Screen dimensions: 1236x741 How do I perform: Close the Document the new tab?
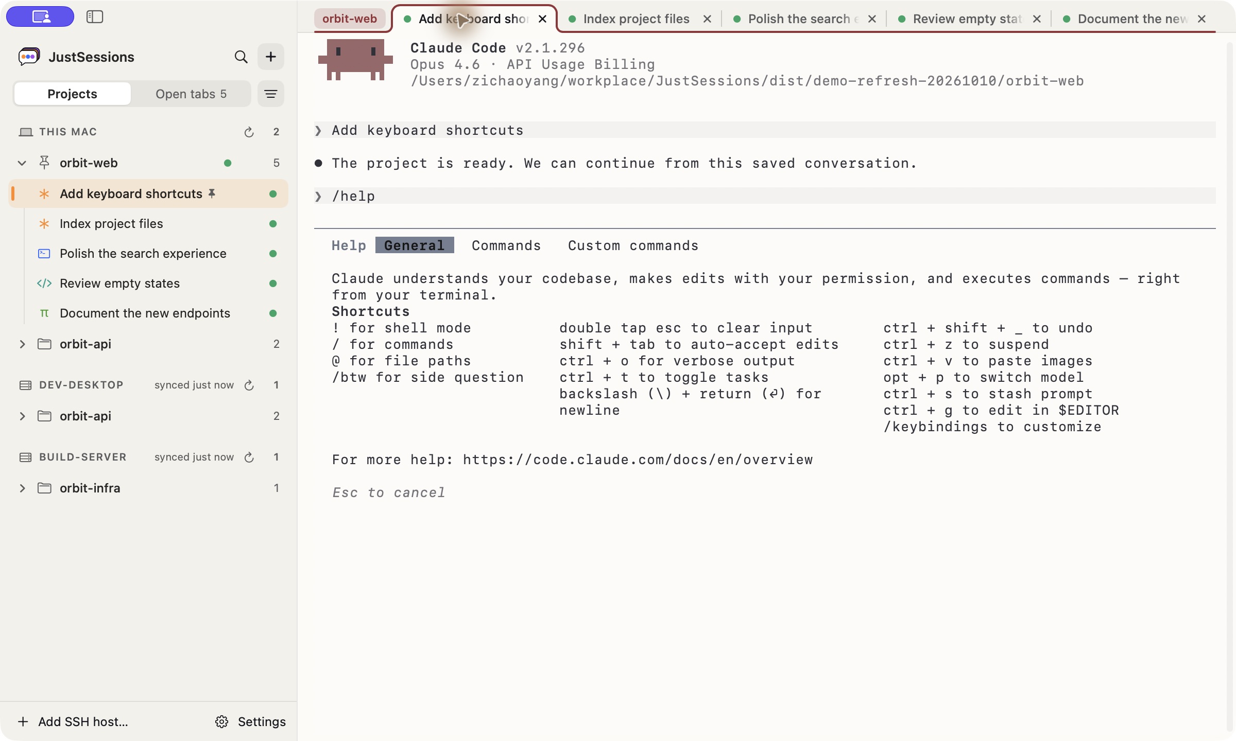1201,19
